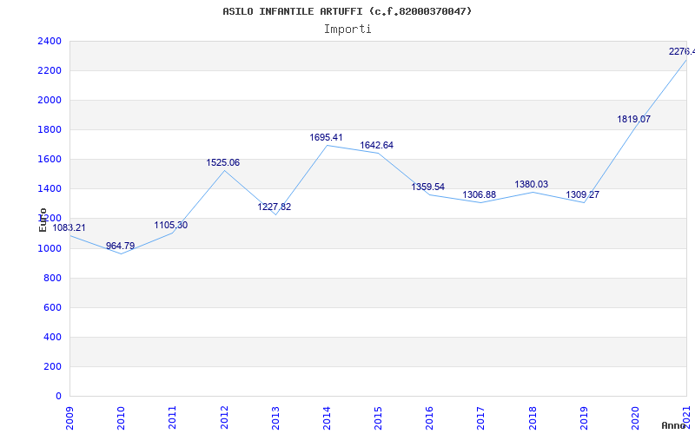
Task: Click the 2200 value on the Euro axis
Action: (x=50, y=71)
